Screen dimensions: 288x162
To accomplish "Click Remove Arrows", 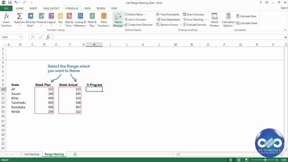I will pos(167,25).
